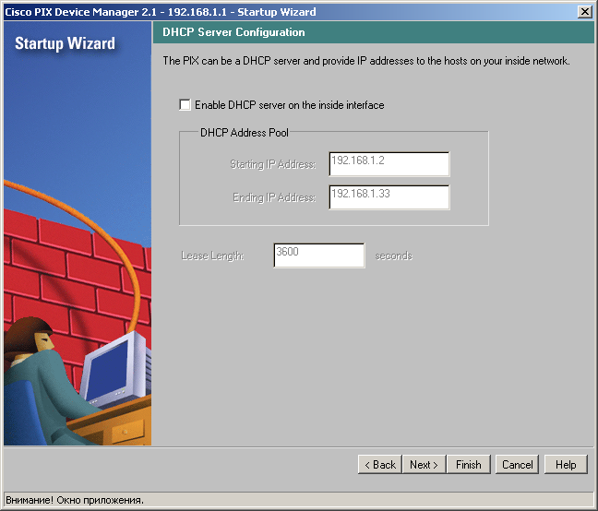Image resolution: width=598 pixels, height=511 pixels.
Task: Click the Lease Length input field
Action: point(318,255)
